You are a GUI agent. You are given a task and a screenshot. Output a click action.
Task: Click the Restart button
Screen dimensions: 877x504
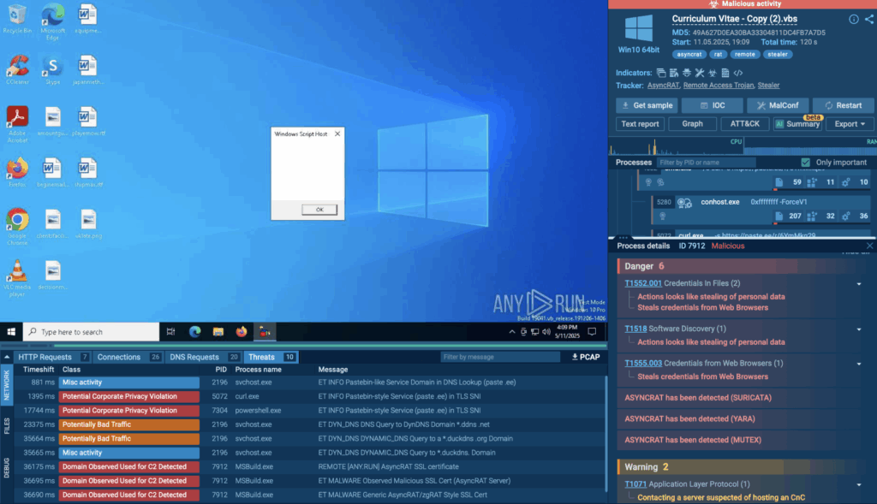click(x=843, y=105)
